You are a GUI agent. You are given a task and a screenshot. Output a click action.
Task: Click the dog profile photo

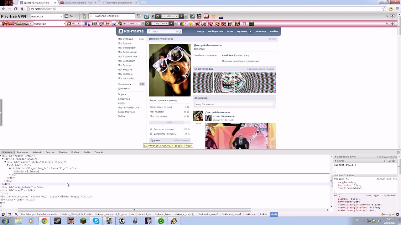click(169, 70)
